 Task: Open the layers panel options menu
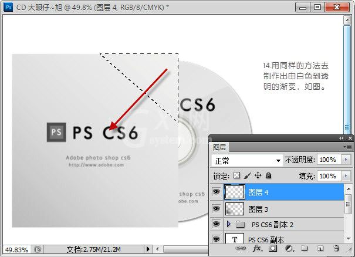tap(348, 147)
